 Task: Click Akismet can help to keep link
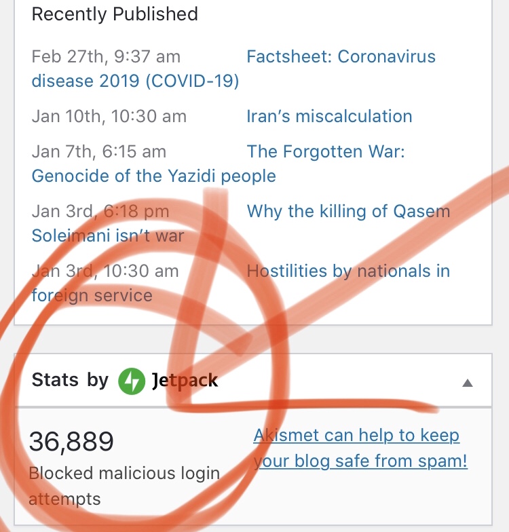[x=356, y=435]
